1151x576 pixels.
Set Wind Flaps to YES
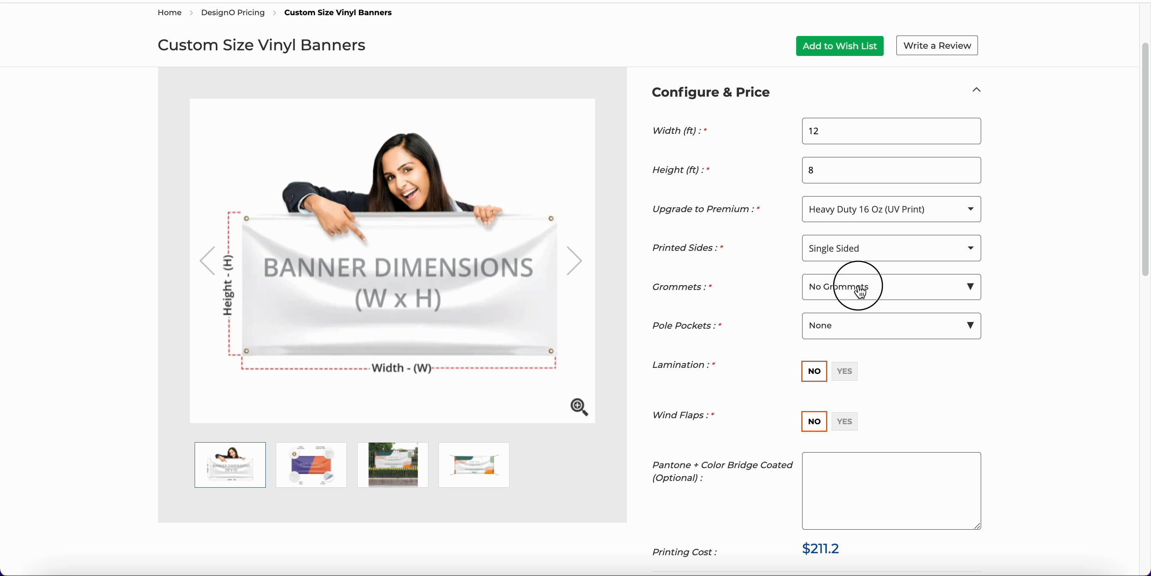click(x=844, y=421)
